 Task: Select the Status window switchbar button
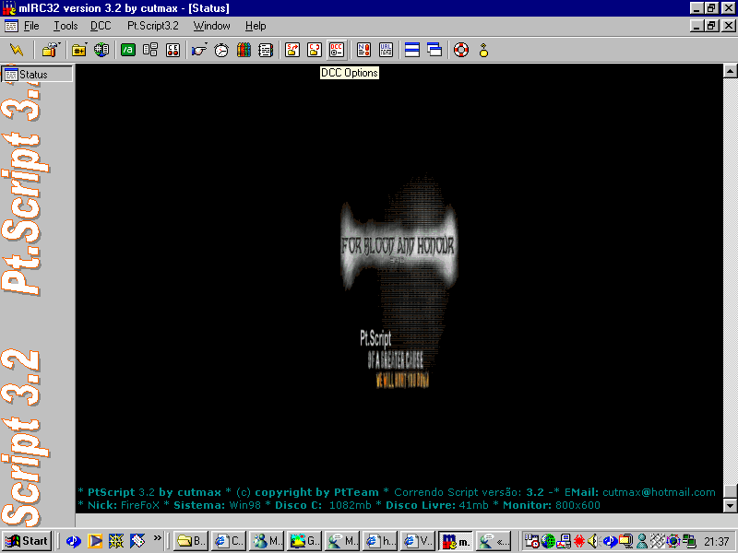point(37,75)
